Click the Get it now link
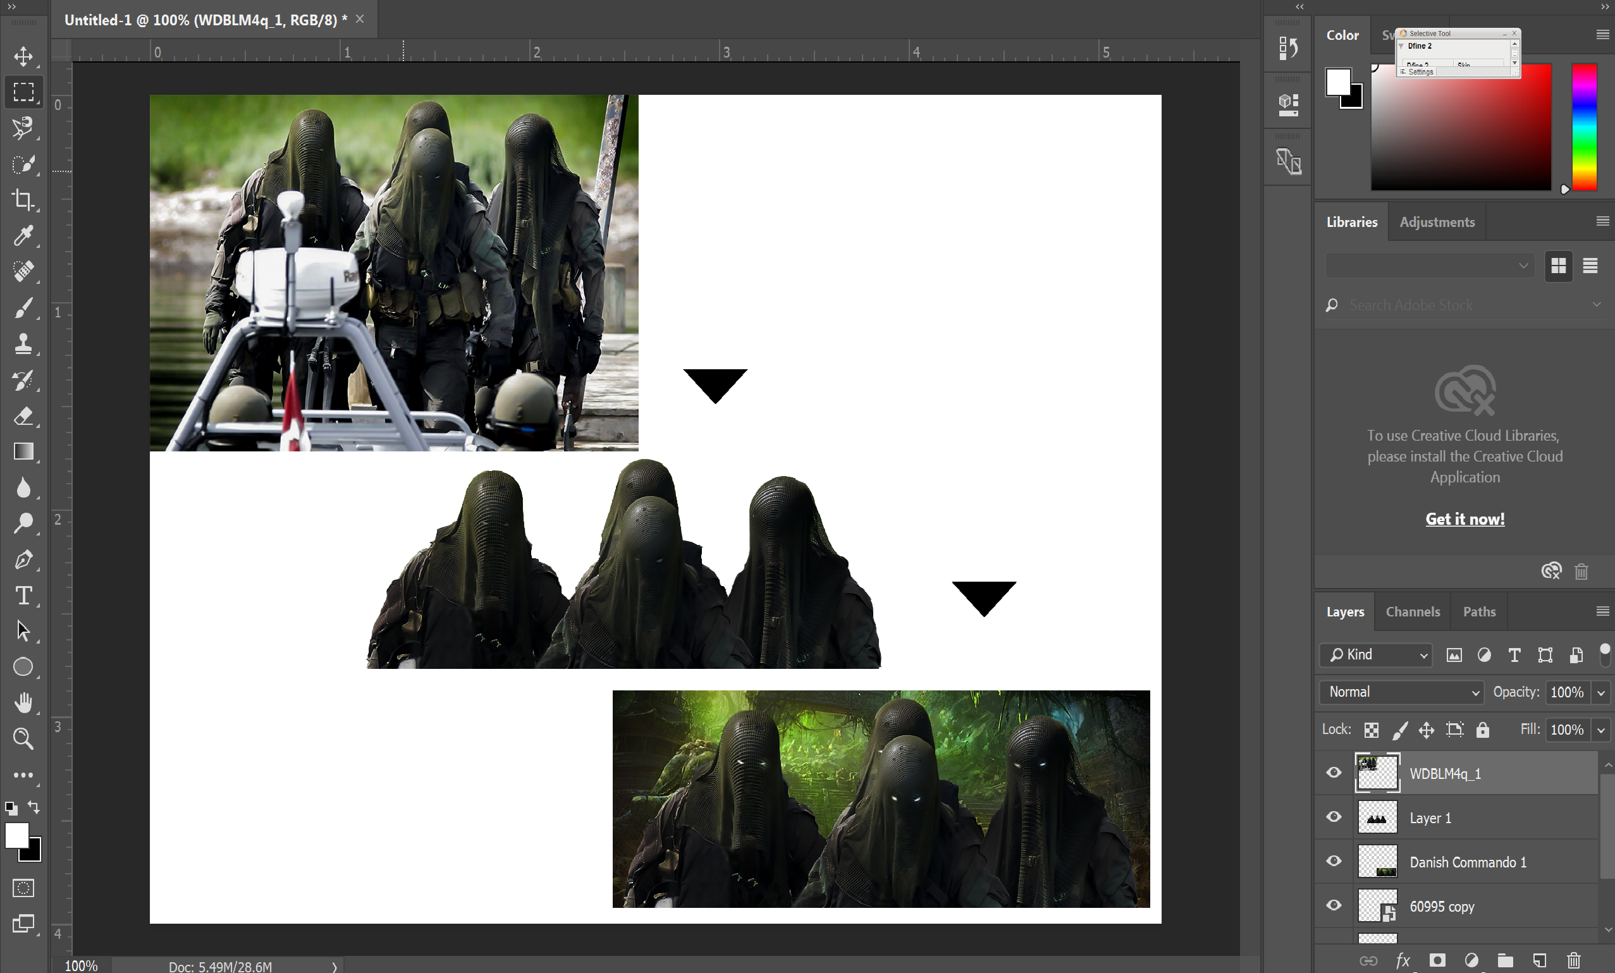1615x973 pixels. coord(1465,518)
